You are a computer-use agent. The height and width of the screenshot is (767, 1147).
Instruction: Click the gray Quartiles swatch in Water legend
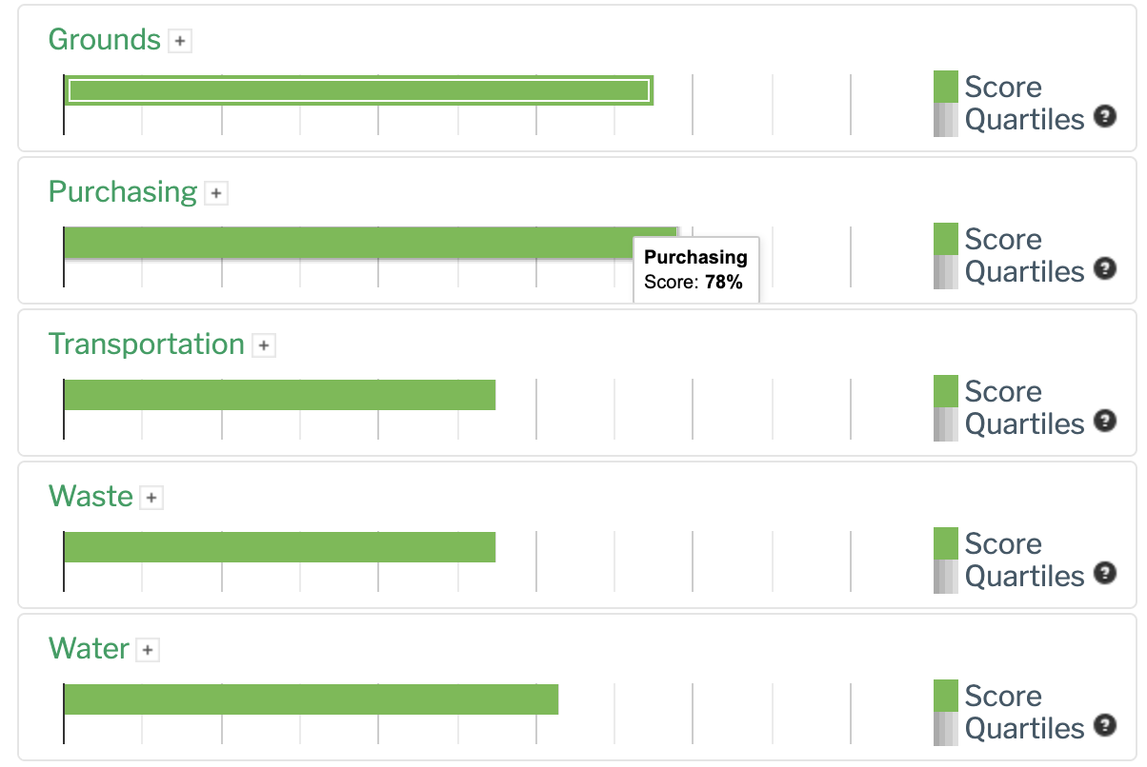pyautogui.click(x=946, y=728)
